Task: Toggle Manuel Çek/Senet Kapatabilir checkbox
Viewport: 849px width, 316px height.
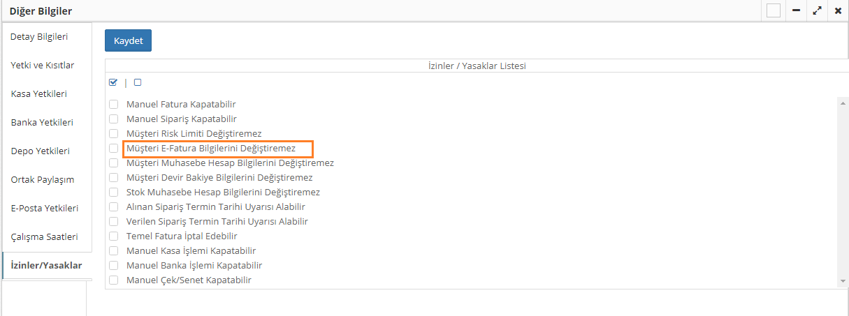Action: point(113,280)
